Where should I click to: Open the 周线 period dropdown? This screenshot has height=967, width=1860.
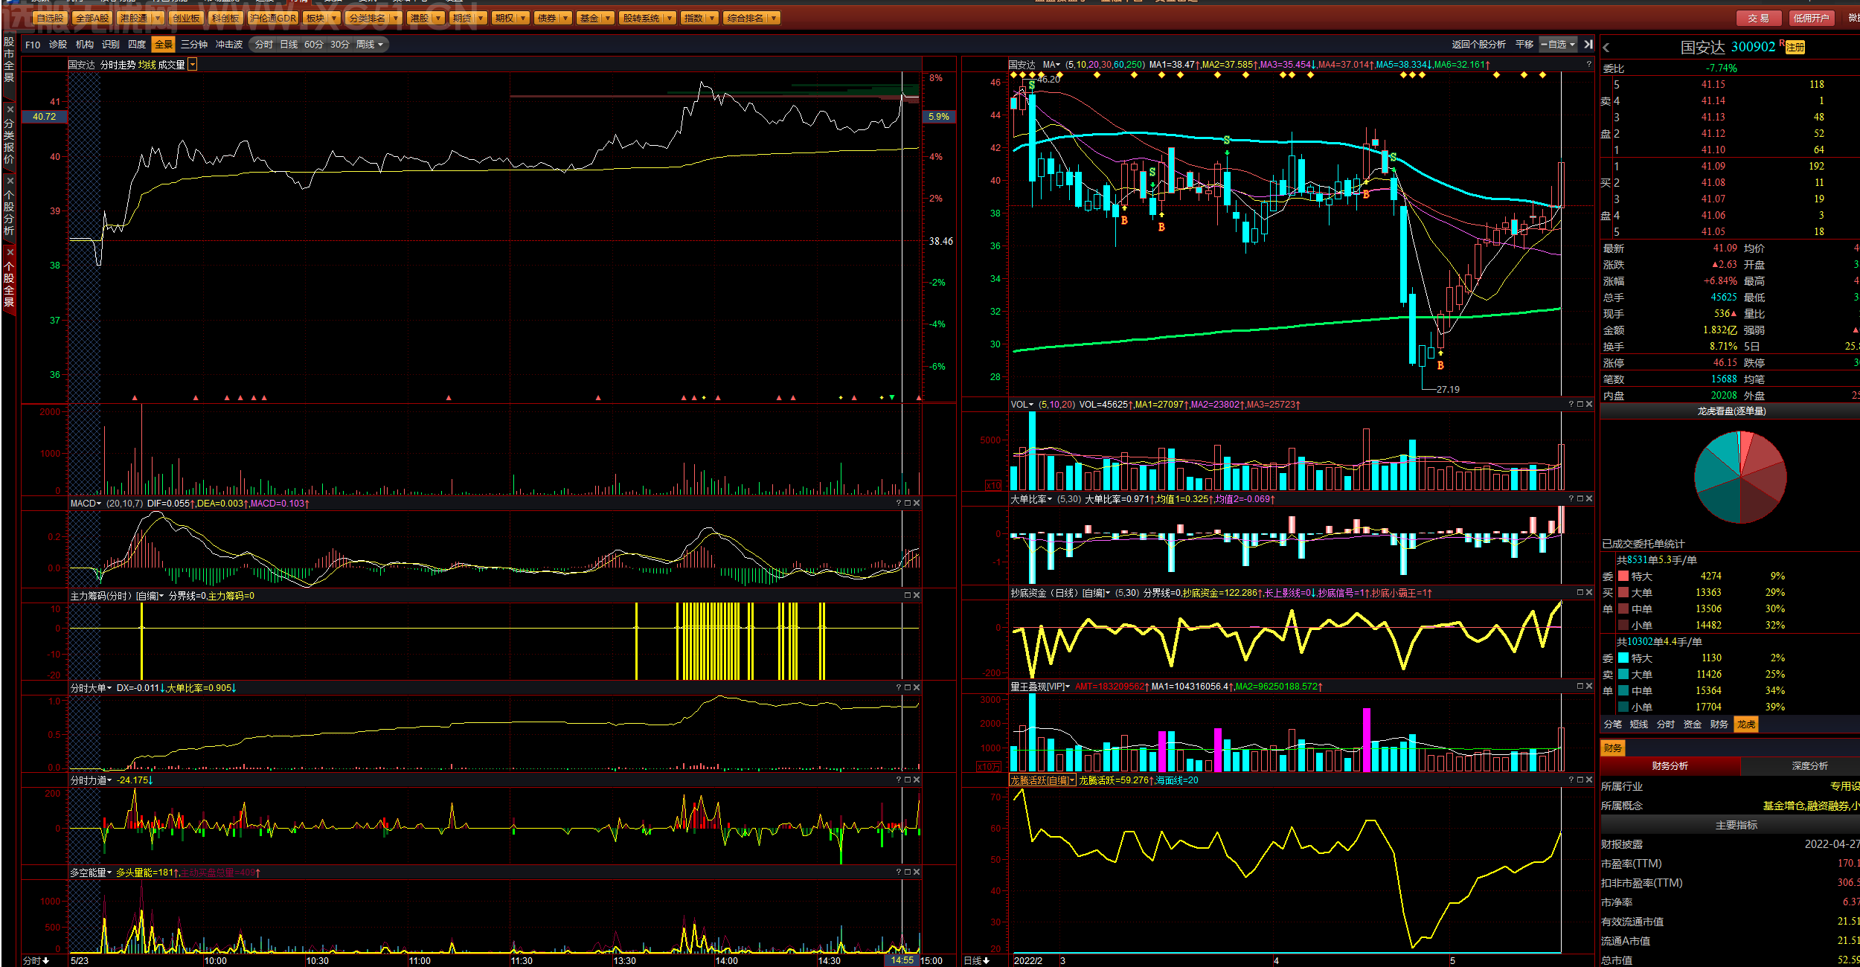[370, 45]
